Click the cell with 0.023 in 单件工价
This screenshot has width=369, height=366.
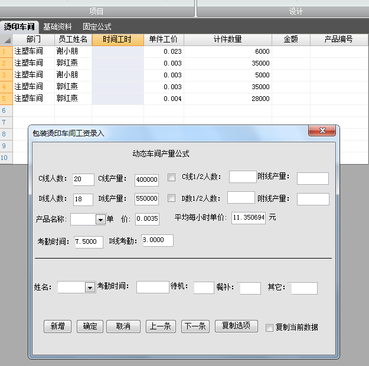point(164,51)
